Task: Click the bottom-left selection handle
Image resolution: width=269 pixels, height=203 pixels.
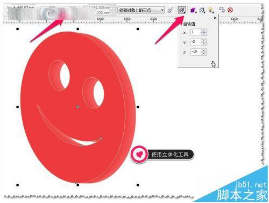Action: pyautogui.click(x=18, y=185)
